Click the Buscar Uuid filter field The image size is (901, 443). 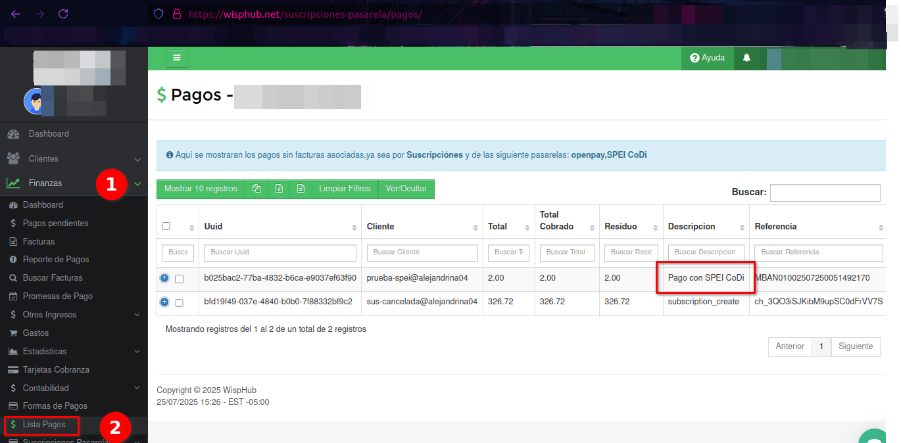coord(280,252)
